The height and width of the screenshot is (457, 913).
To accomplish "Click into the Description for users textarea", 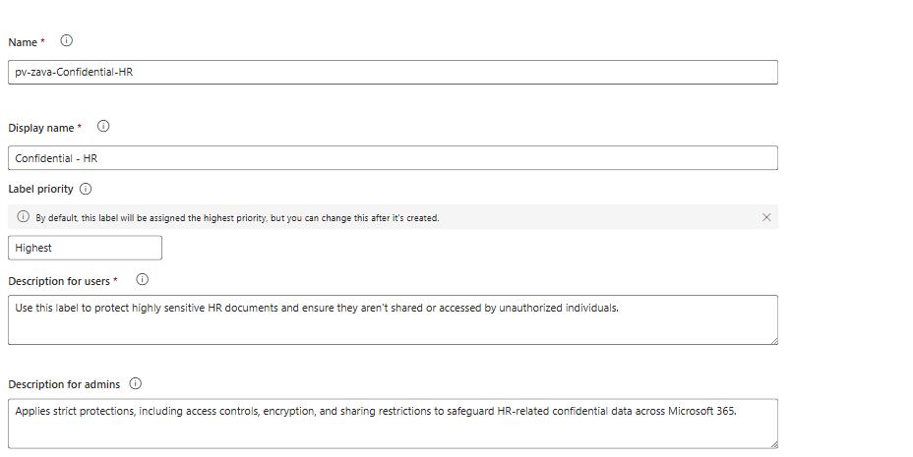I will coord(393,319).
